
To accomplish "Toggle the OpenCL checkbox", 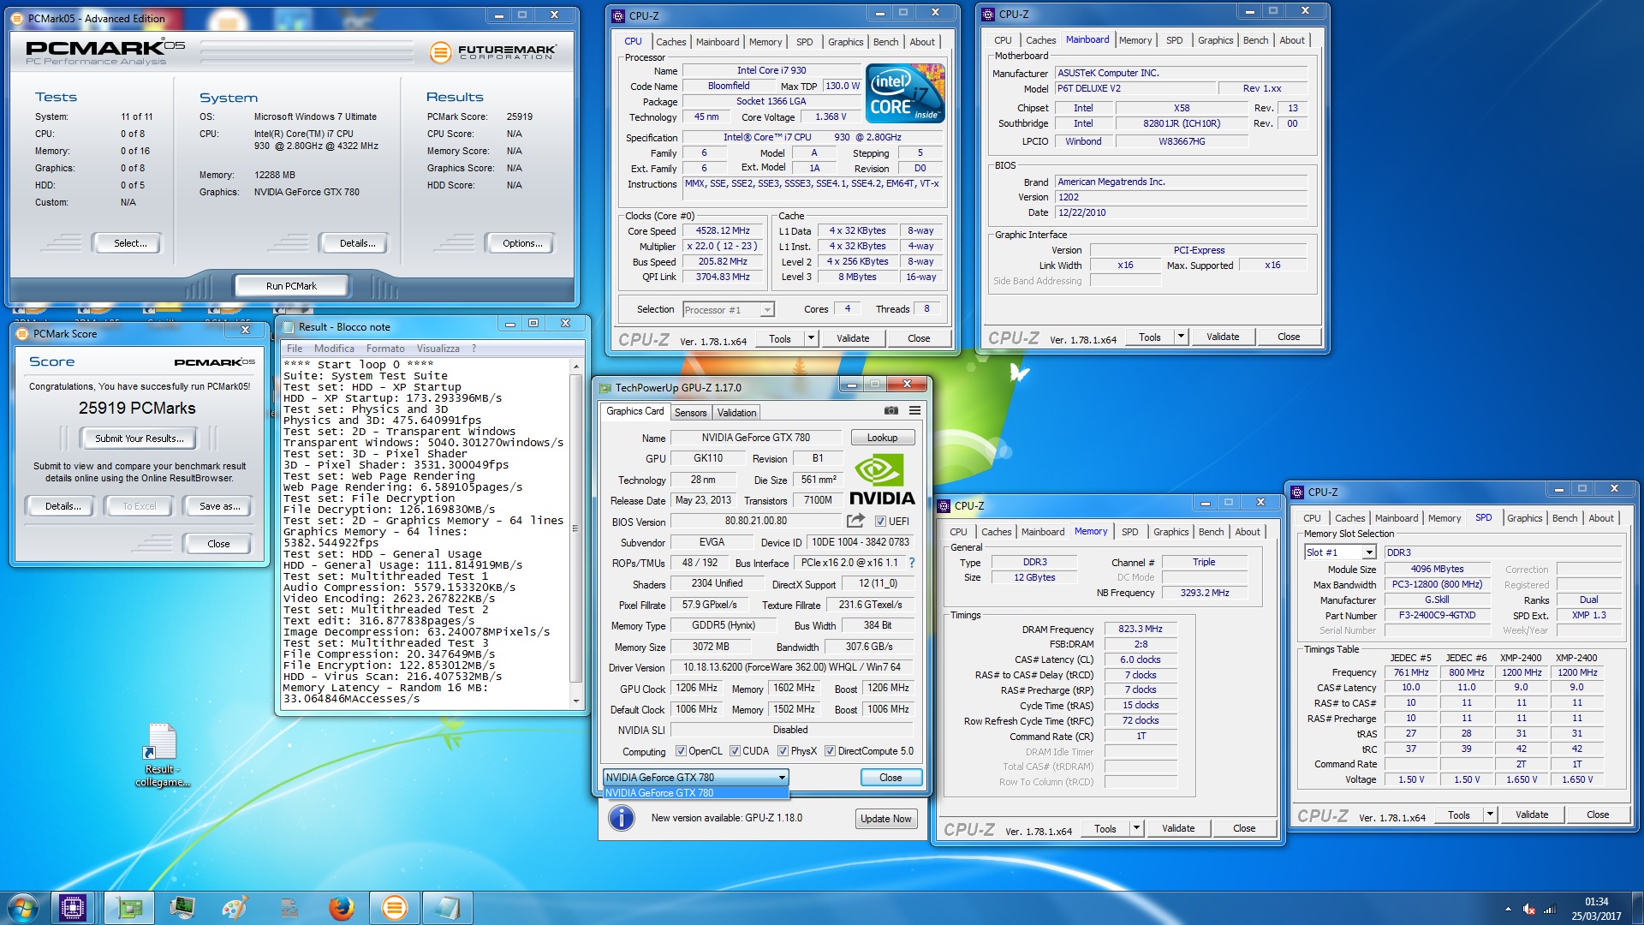I will point(681,751).
